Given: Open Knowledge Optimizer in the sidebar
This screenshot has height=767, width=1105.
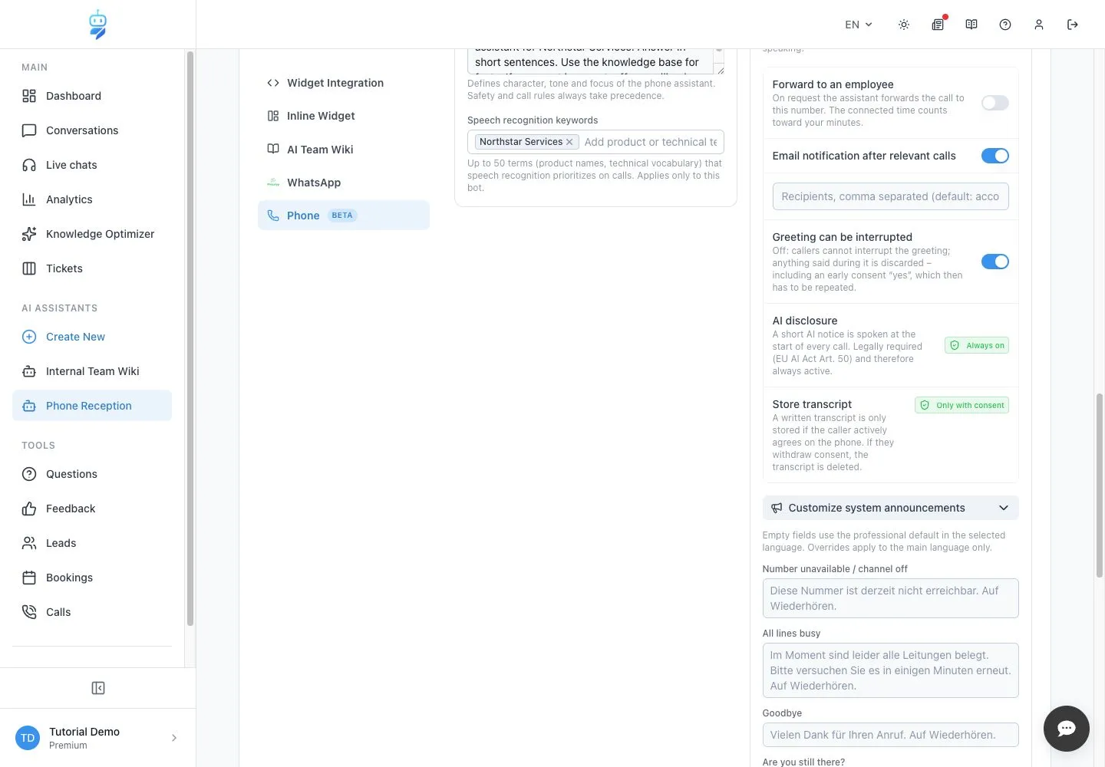Looking at the screenshot, I should point(92,234).
